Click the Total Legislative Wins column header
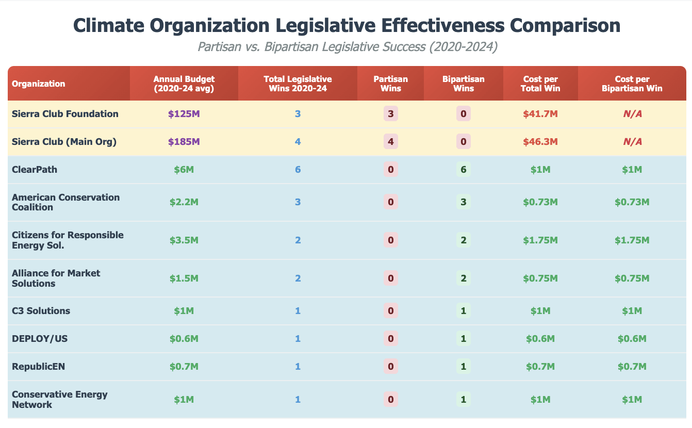692x428 pixels. coord(298,84)
